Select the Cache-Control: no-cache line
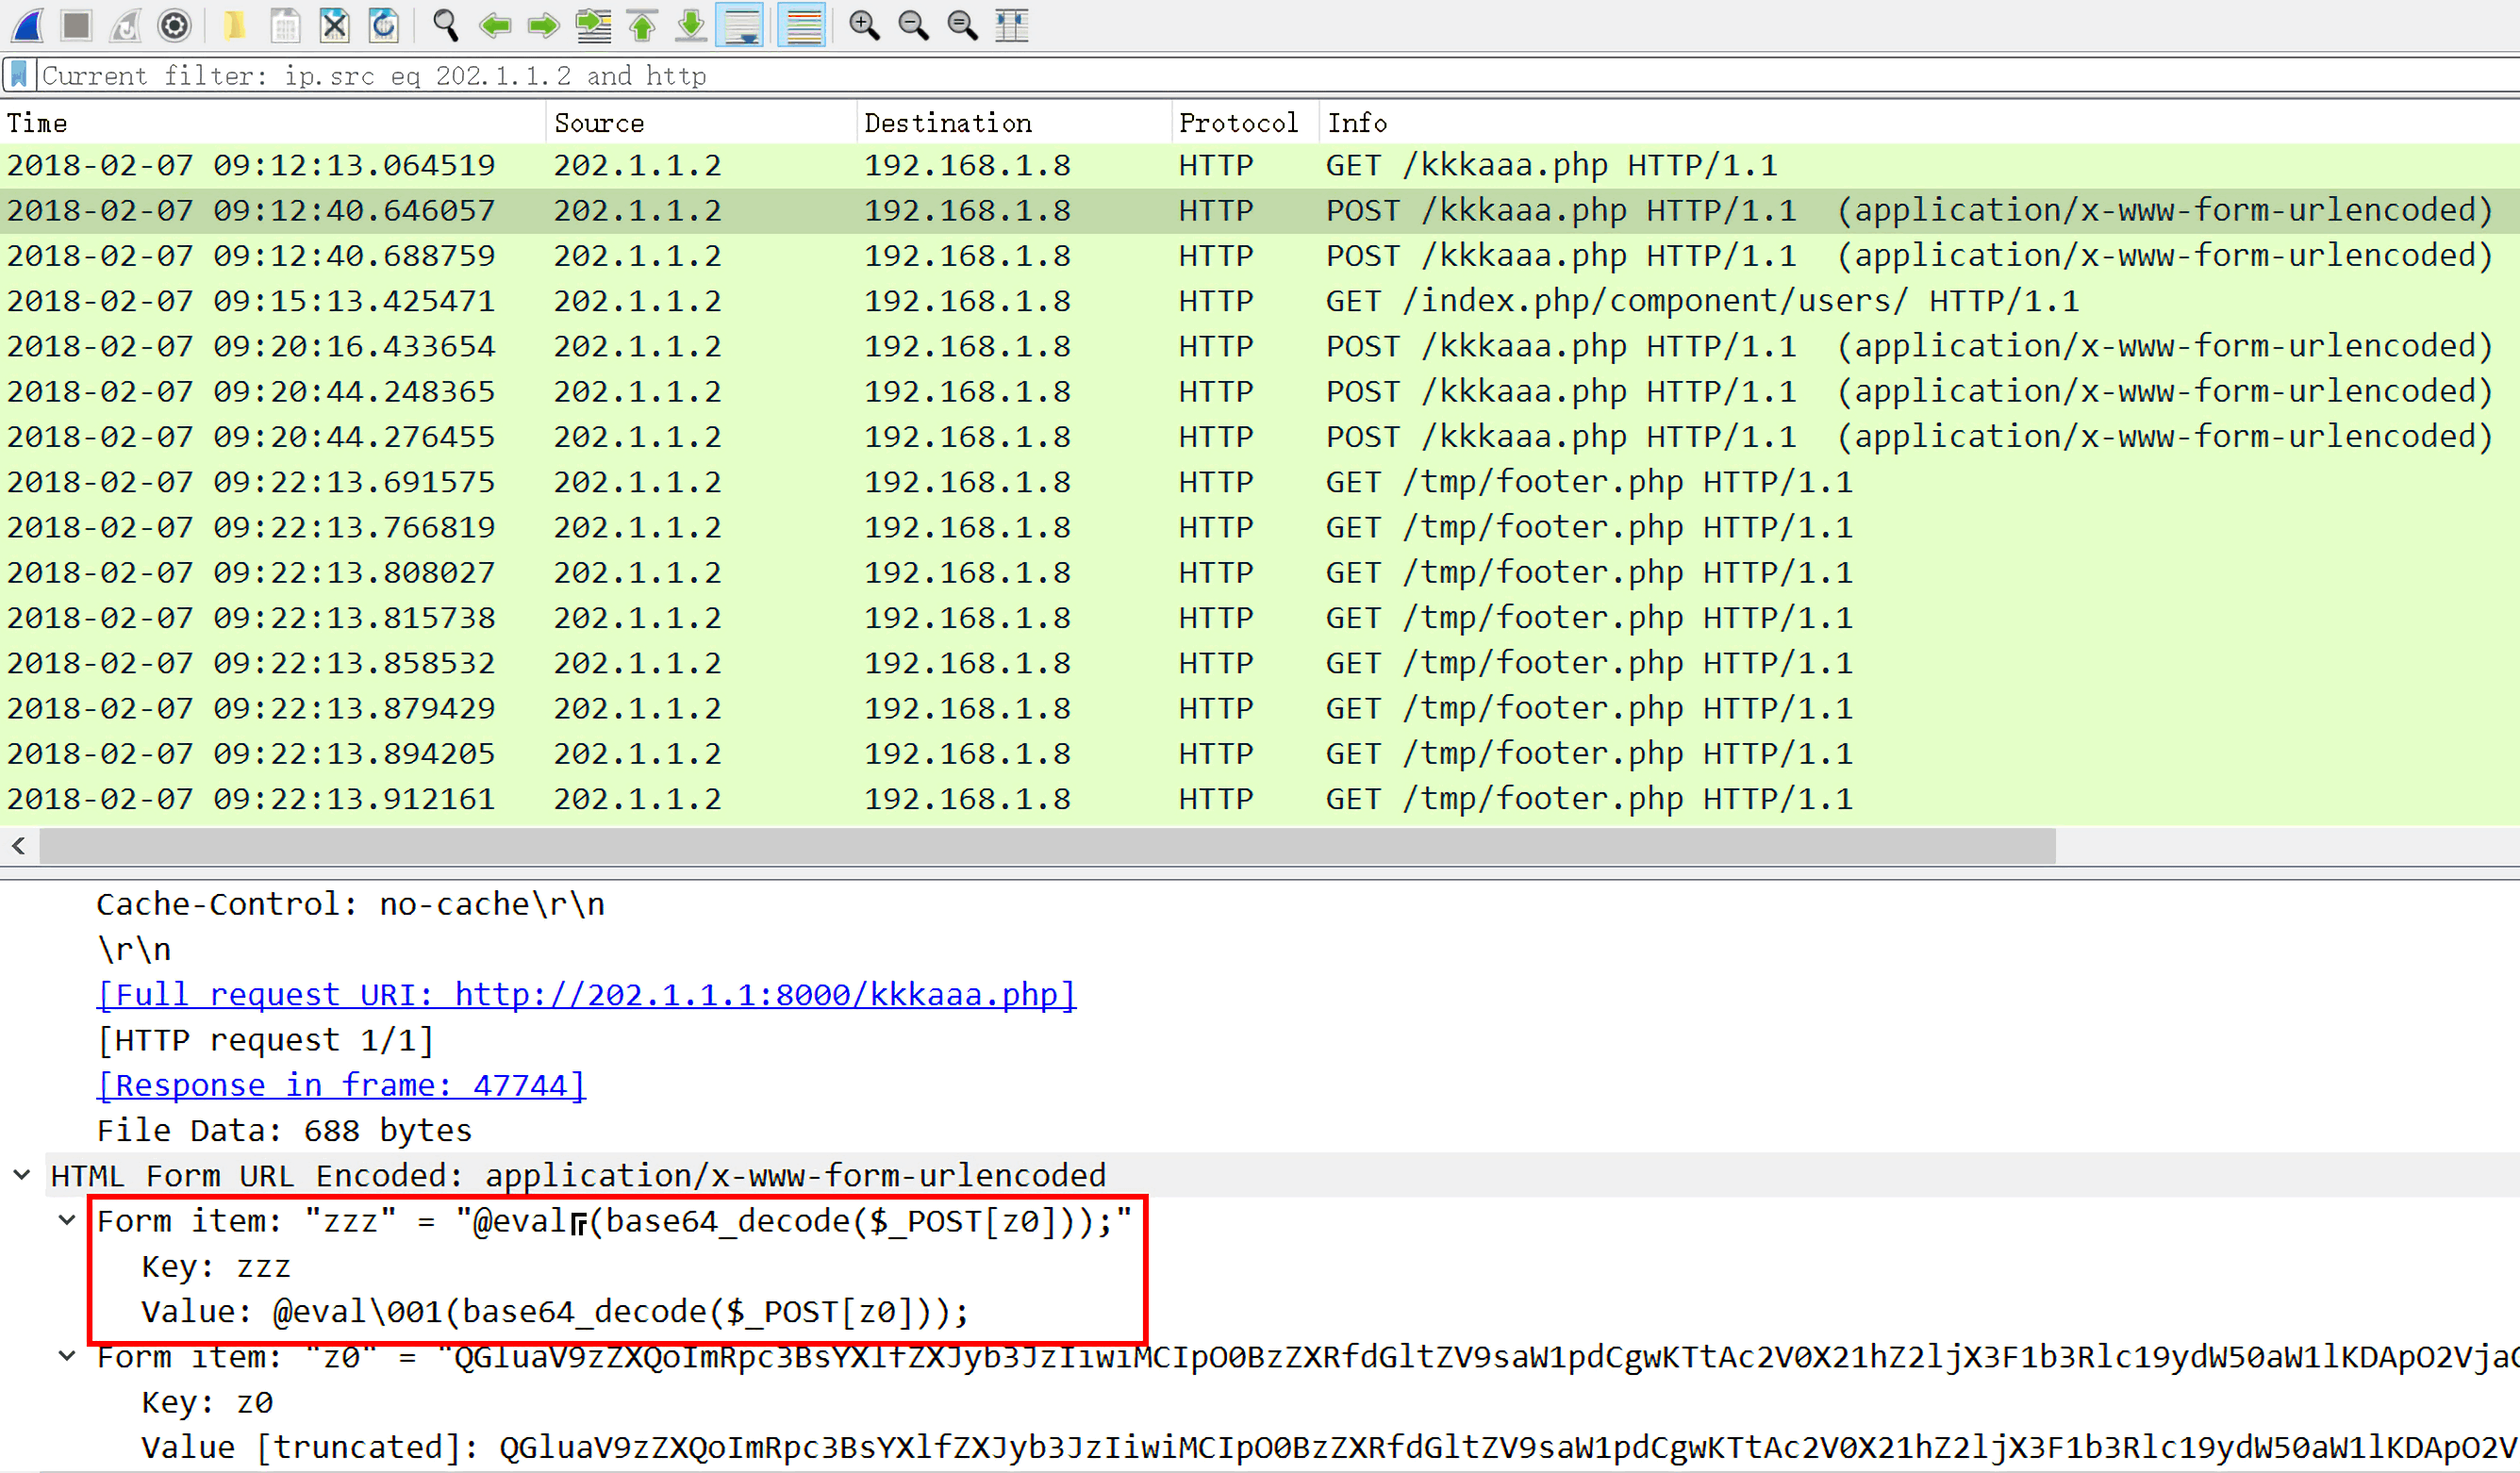2520x1473 pixels. 350,904
